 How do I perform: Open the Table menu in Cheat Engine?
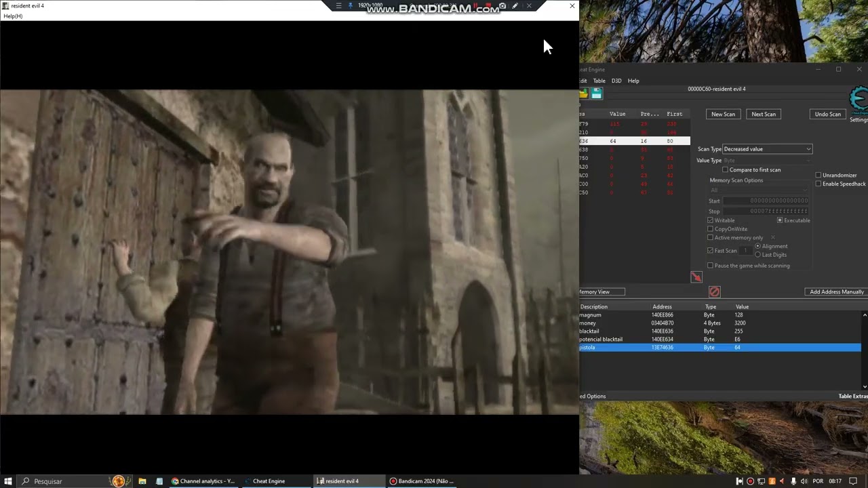599,81
